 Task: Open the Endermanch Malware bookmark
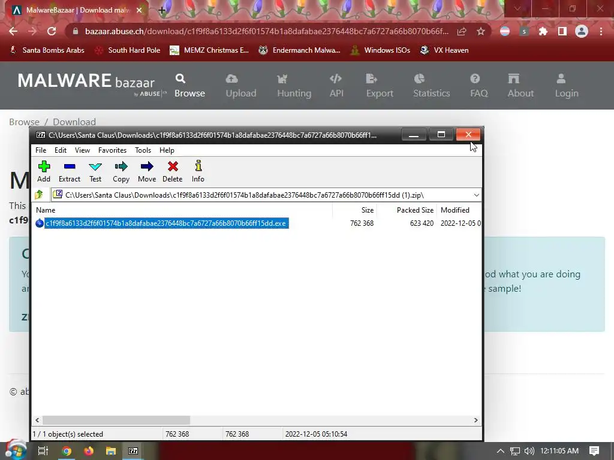click(300, 50)
